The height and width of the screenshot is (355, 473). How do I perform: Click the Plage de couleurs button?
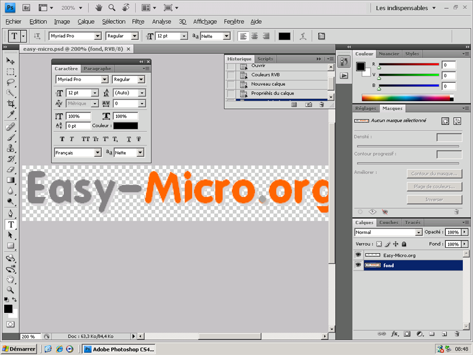435,186
